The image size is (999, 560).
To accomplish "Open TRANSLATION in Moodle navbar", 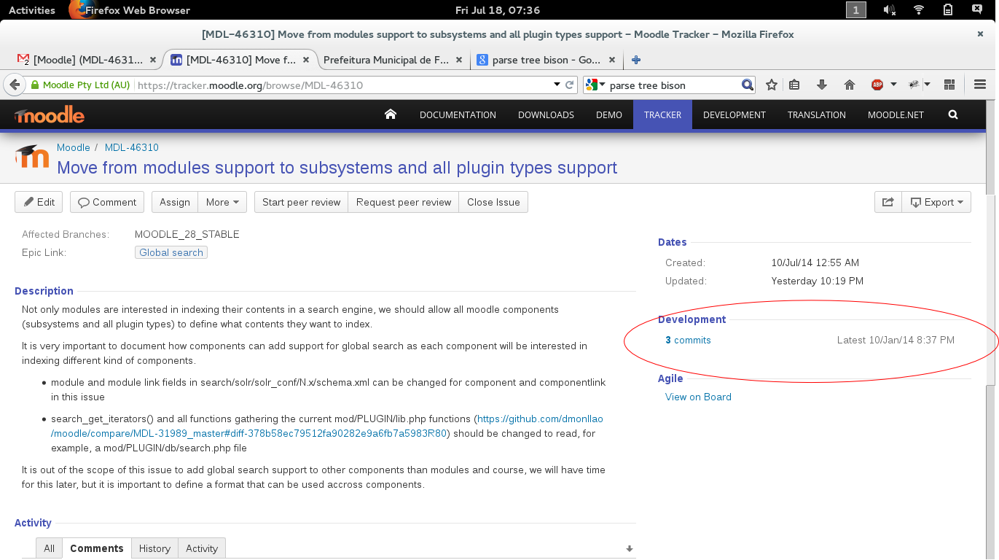I will (x=817, y=114).
